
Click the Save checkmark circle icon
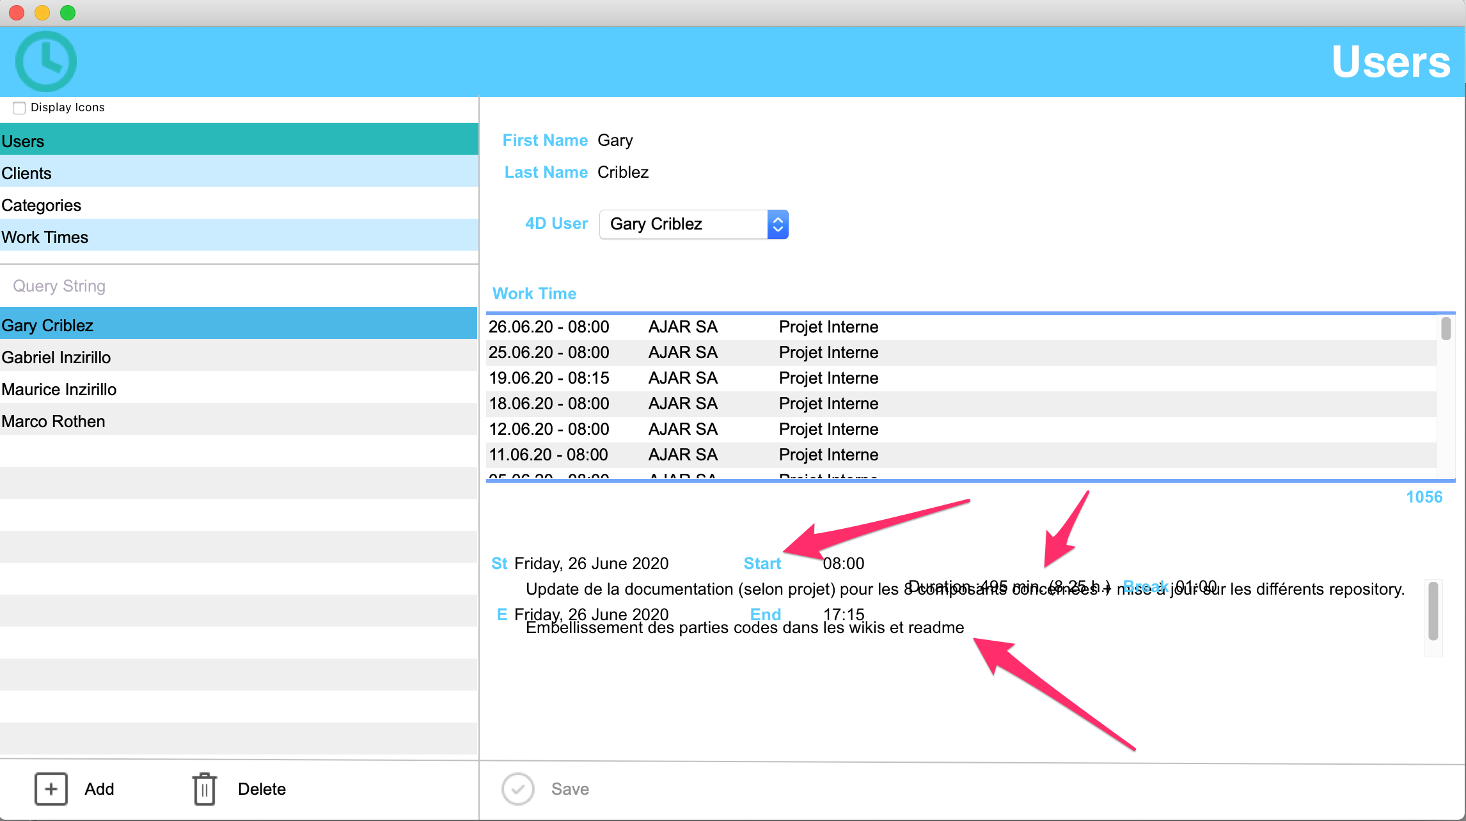coord(517,788)
